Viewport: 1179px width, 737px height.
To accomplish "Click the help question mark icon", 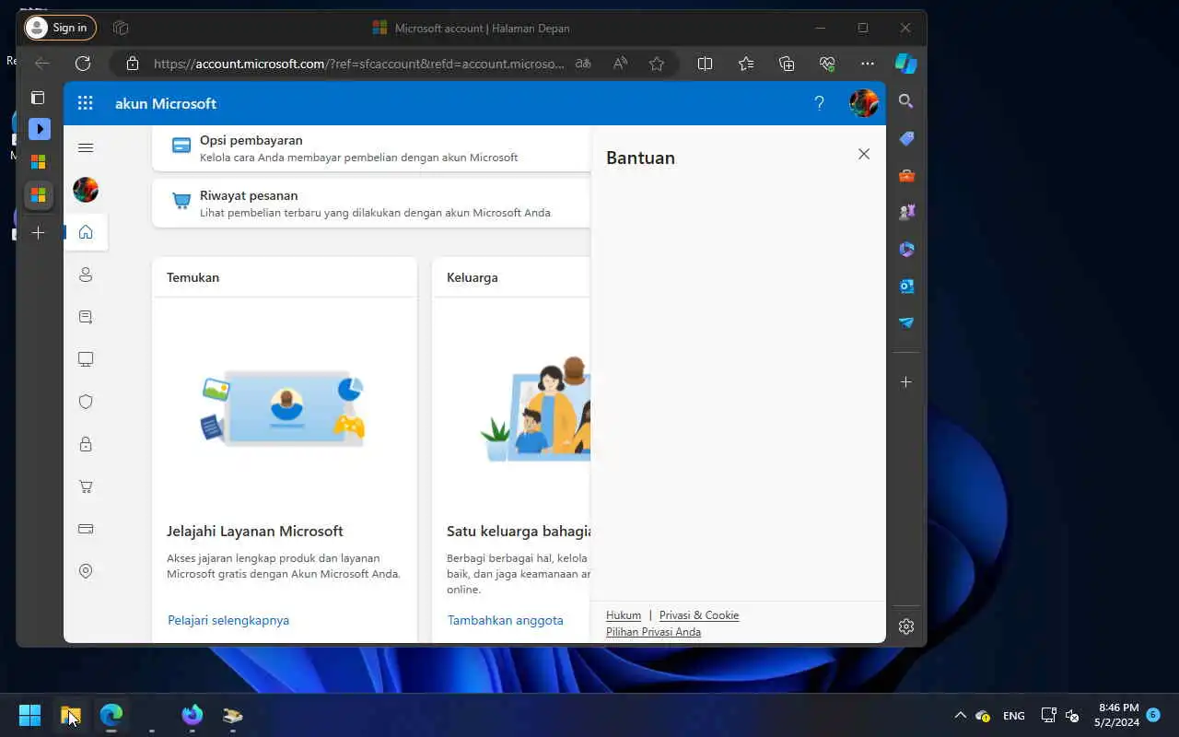I will pyautogui.click(x=819, y=103).
